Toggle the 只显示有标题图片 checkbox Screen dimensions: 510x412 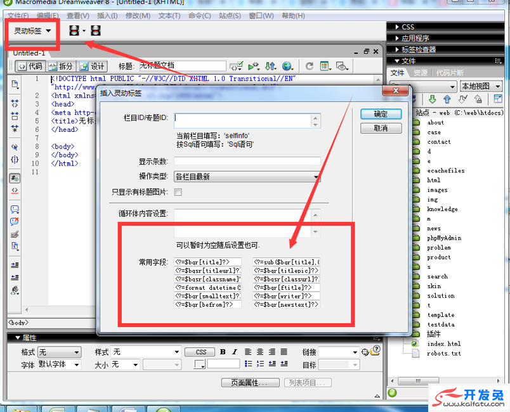pyautogui.click(x=178, y=192)
